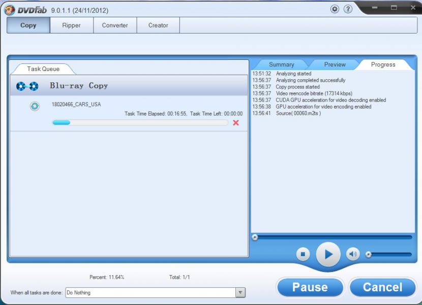Click the Source( 00060.m2ts ) log entry
This screenshot has width=422, height=305.
(x=287, y=113)
